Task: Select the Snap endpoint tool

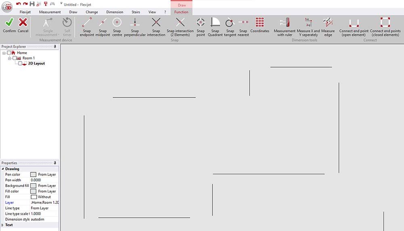Action: coord(87,27)
